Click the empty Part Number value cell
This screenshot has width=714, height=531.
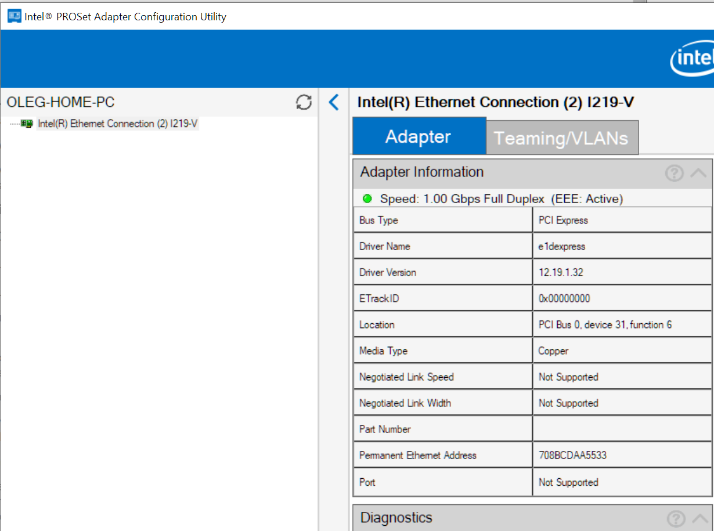click(x=621, y=429)
